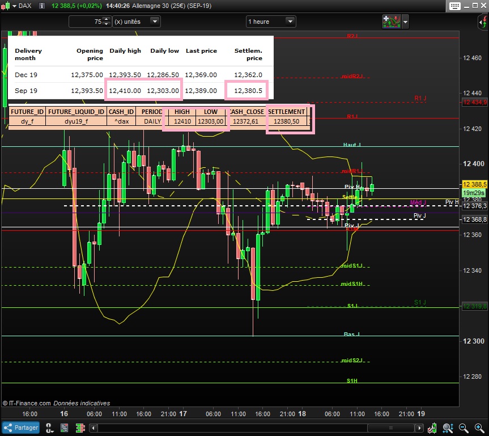Click the horizontal scrollbar thumb
The height and width of the screenshot is (436, 489).
[x=391, y=428]
